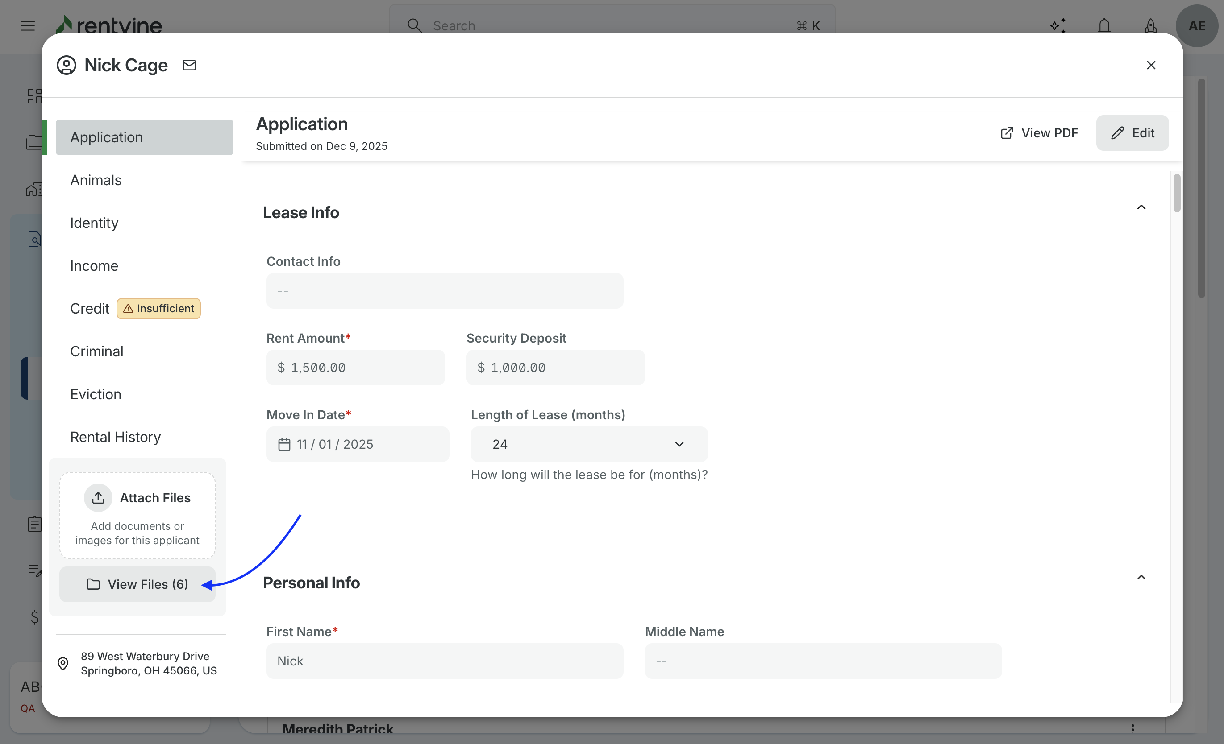Click the Rent Amount field
The height and width of the screenshot is (744, 1224).
point(356,367)
